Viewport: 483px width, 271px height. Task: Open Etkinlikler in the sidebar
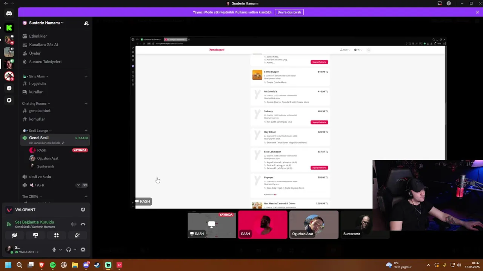55,36
